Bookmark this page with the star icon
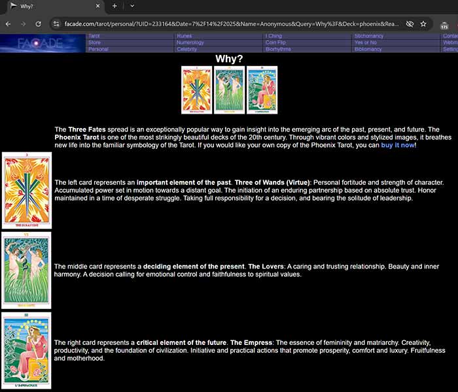The width and height of the screenshot is (458, 392). click(x=423, y=24)
